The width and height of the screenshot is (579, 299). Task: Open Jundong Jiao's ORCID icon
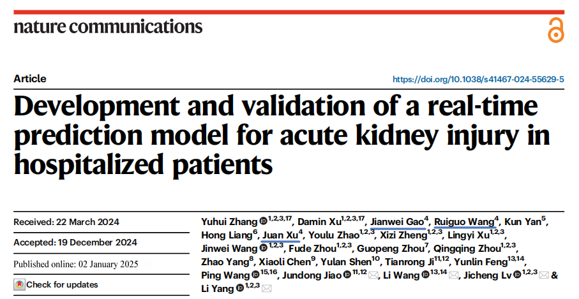(x=347, y=275)
